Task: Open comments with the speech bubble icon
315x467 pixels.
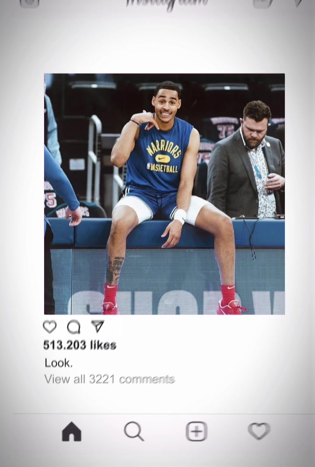Action: click(73, 327)
